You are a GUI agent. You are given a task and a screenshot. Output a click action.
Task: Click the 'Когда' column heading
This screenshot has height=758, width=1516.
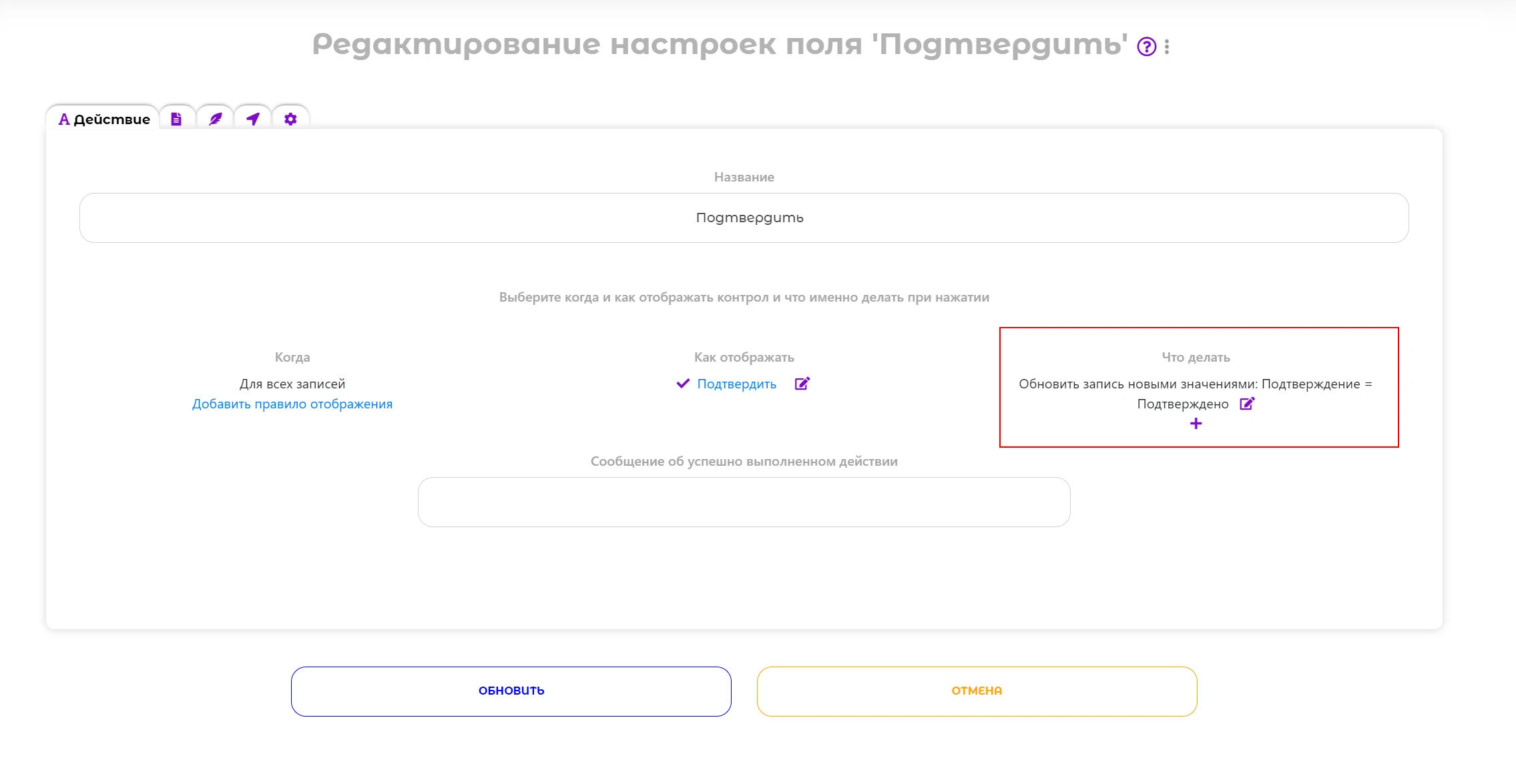pos(292,357)
